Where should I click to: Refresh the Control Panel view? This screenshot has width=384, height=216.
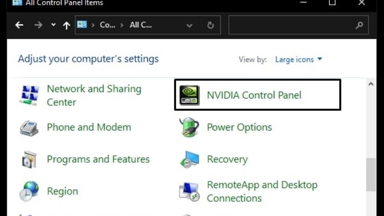click(x=210, y=25)
